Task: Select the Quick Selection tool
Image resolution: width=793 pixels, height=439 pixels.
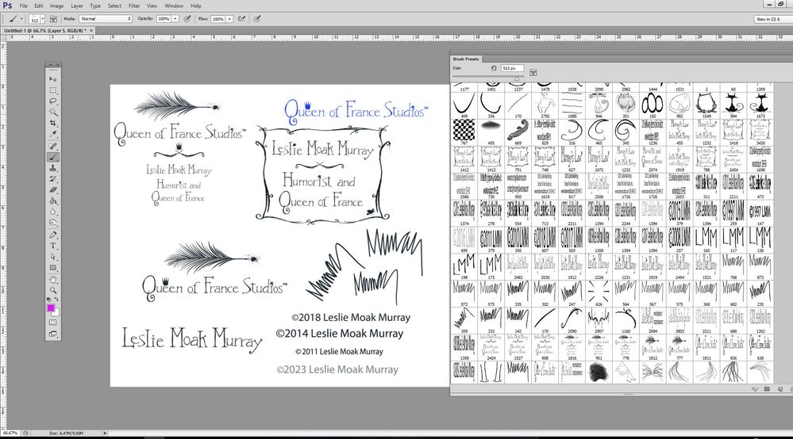Action: (52, 113)
